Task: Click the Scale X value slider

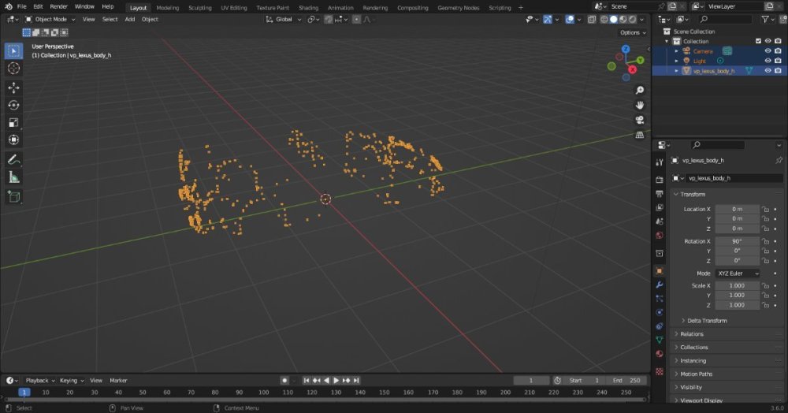Action: 737,285
